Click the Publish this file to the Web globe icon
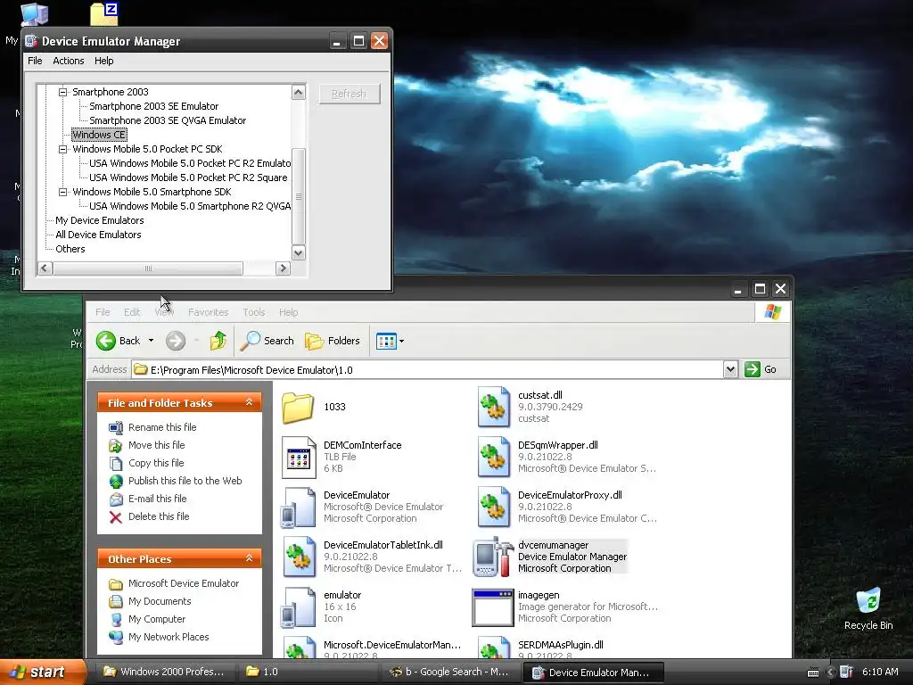This screenshot has height=685, width=913. tap(117, 481)
